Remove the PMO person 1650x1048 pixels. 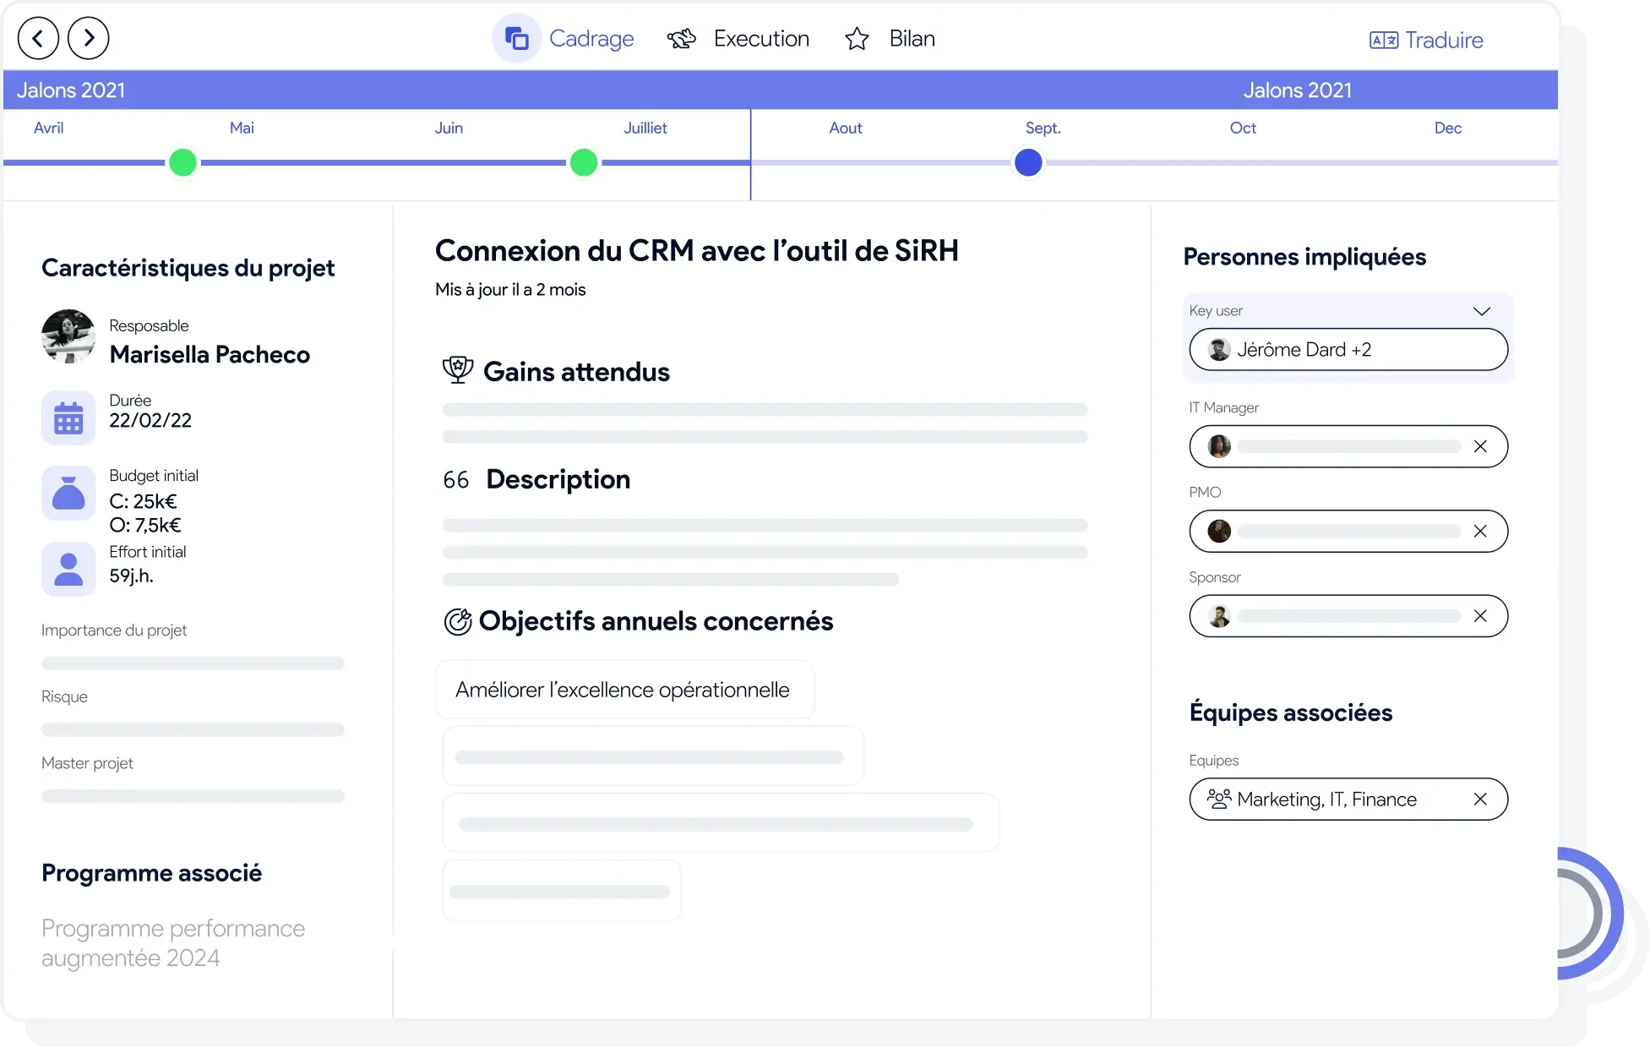pos(1480,531)
